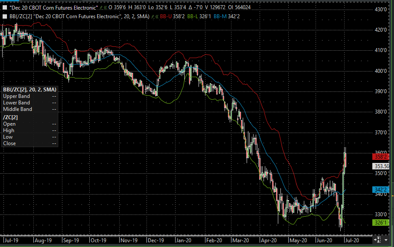Image resolution: width=394 pixels, height=247 pixels.
Task: Click the blue 342'2 middle band price bubble
Action: (381, 190)
